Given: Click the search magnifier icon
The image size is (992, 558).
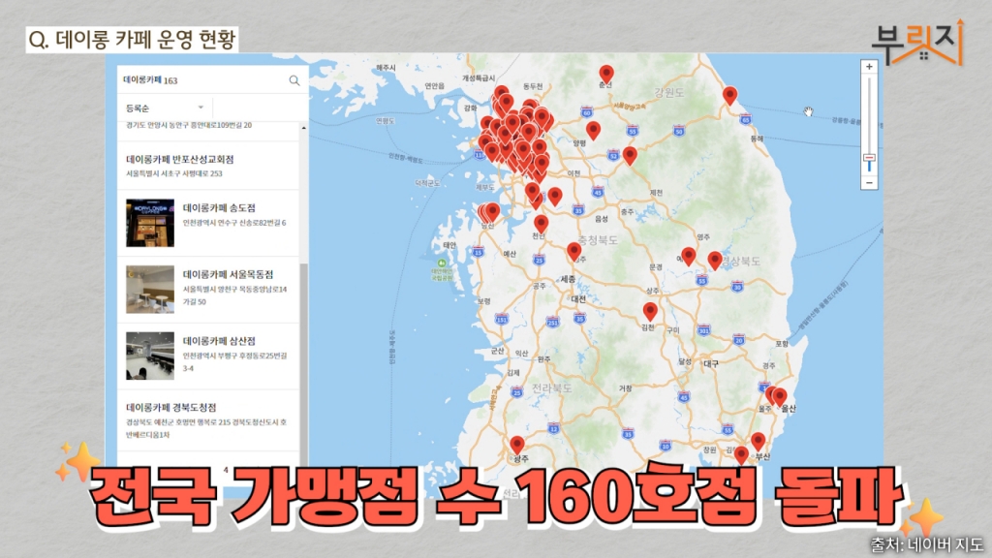Looking at the screenshot, I should (x=294, y=80).
